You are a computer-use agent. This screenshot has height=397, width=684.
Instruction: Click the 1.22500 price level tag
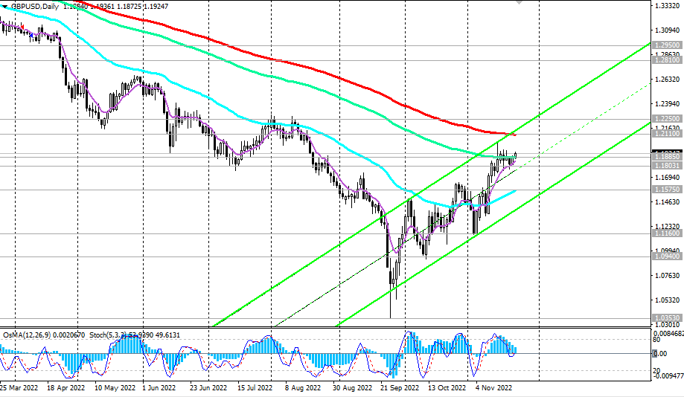pos(666,118)
